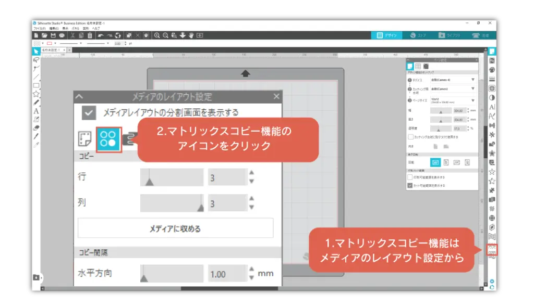The width and height of the screenshot is (534, 306).
Task: Click the 行 slider track
Action: (x=172, y=178)
